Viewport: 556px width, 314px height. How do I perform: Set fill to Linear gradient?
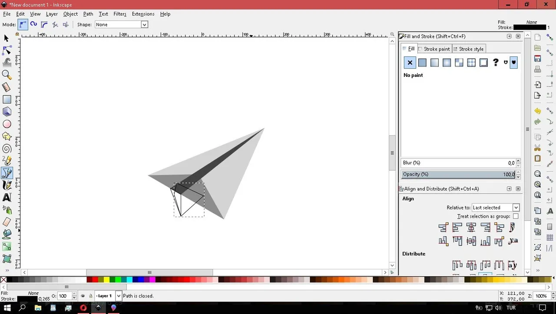point(434,63)
